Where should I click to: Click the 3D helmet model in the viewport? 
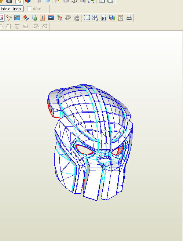(90, 142)
